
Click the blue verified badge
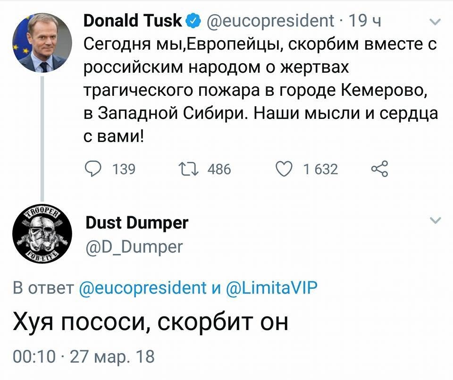pyautogui.click(x=193, y=21)
